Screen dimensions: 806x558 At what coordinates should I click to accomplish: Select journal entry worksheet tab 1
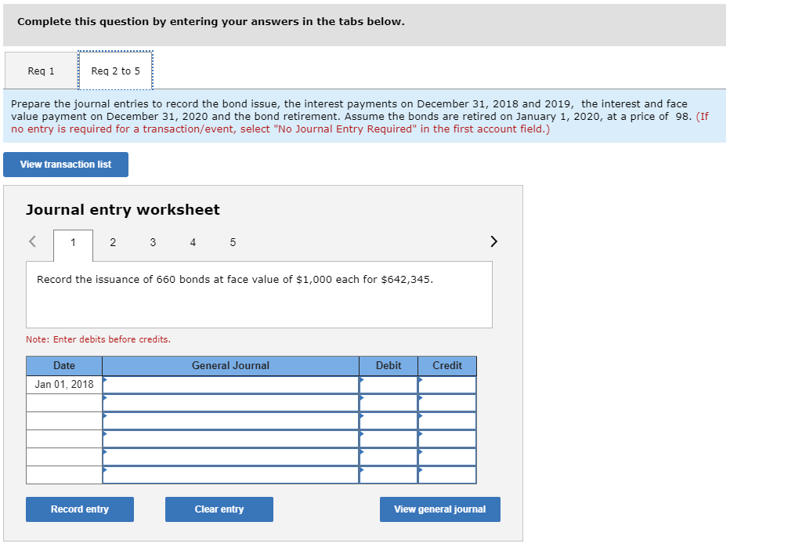(73, 242)
